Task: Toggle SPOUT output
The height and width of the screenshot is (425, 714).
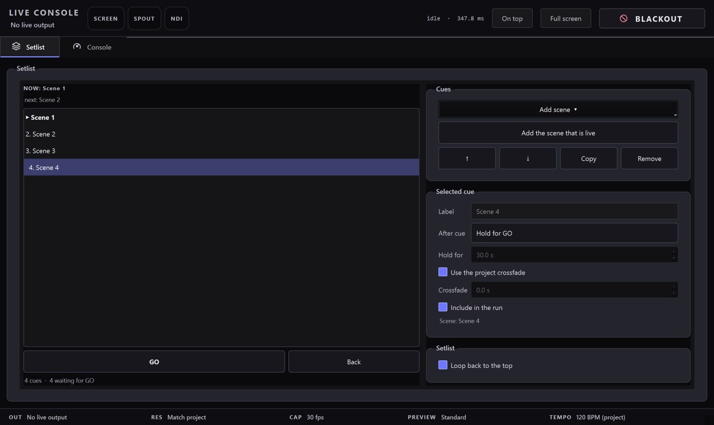Action: click(x=144, y=18)
